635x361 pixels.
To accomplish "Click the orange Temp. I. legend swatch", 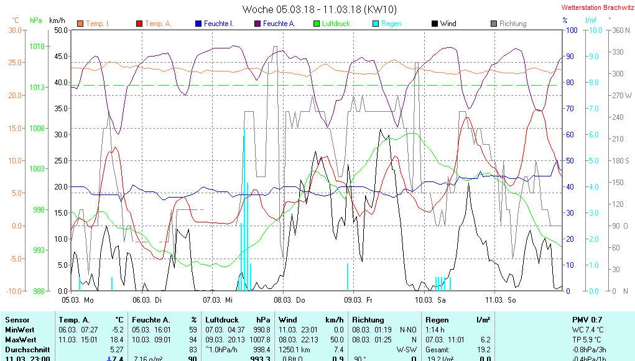I will click(80, 24).
